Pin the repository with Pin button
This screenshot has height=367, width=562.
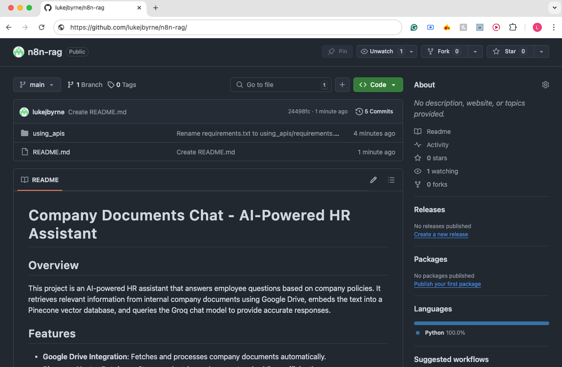click(x=337, y=51)
